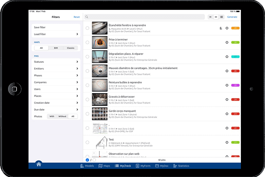Click the green number 28 tag
This screenshot has width=265, height=177.
(x=235, y=42)
